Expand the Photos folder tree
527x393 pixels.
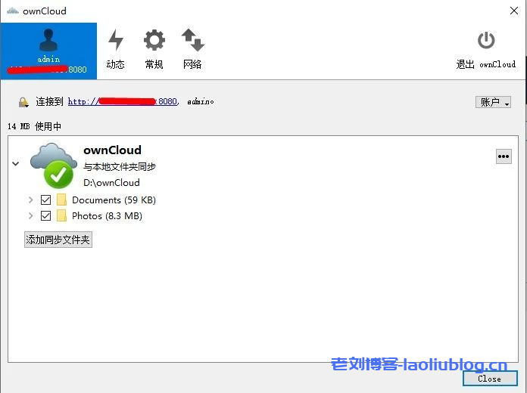[x=30, y=216]
